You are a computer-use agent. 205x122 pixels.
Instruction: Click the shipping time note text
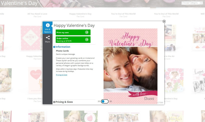pyautogui.click(x=74, y=70)
